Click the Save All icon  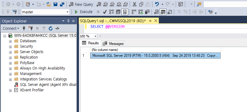(x=62, y=5)
